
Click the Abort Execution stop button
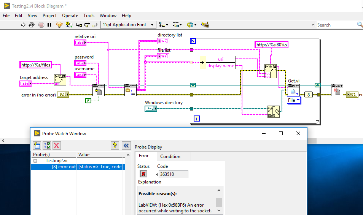41,25
